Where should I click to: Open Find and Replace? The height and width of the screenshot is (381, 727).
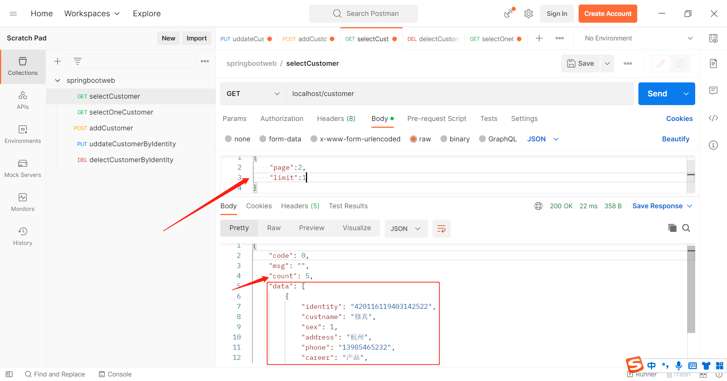point(55,374)
